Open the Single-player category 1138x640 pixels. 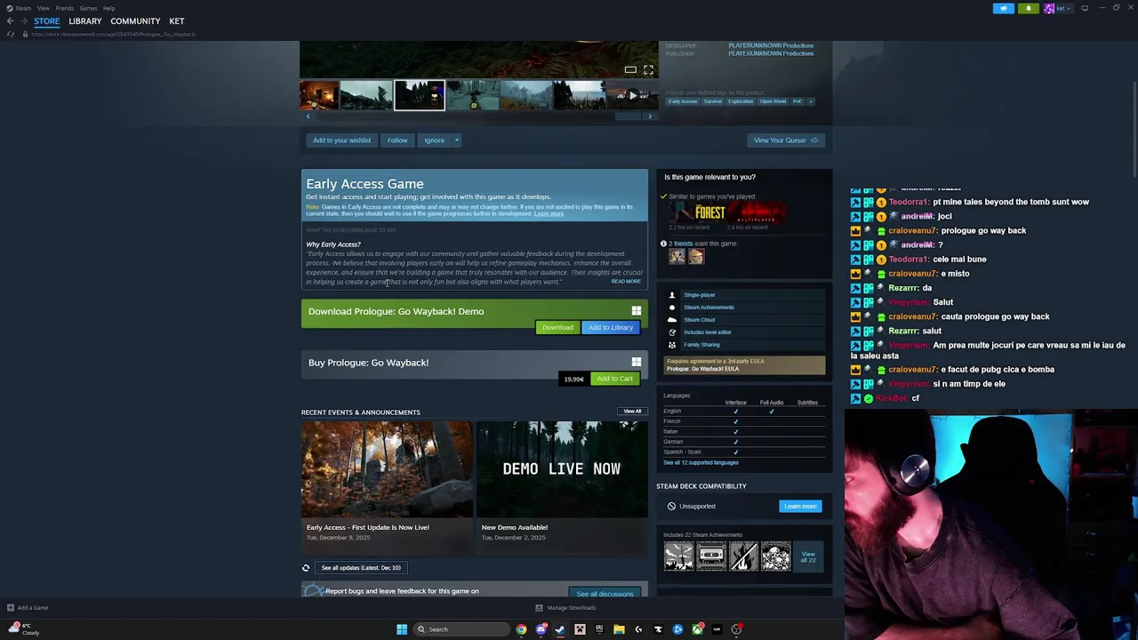point(699,295)
